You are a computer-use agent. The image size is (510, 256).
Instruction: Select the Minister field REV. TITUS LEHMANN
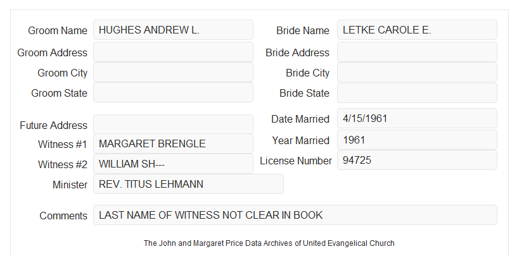188,184
